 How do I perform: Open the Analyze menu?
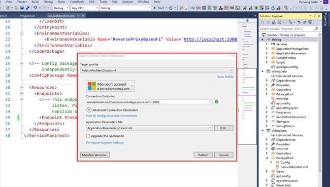click(x=127, y=2)
